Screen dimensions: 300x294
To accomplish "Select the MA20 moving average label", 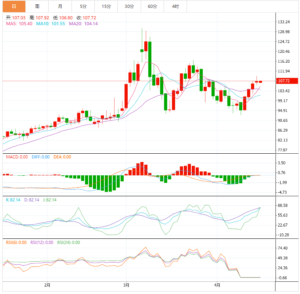I will tap(83, 24).
